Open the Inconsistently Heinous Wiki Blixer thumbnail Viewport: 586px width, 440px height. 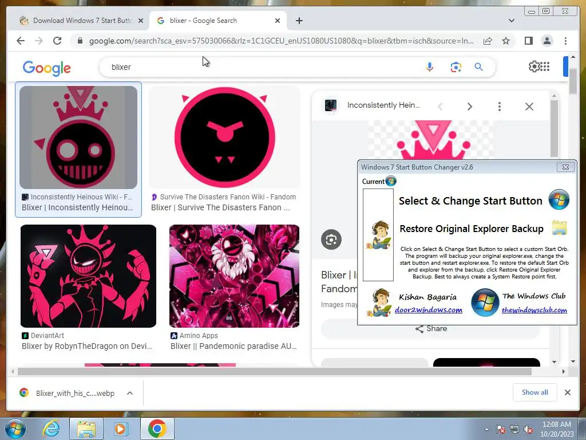(78, 137)
